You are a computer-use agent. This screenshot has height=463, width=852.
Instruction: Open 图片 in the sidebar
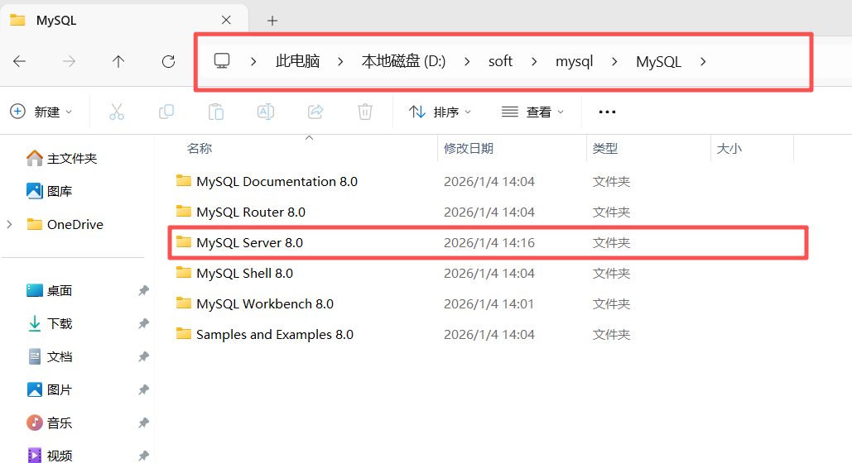point(50,389)
